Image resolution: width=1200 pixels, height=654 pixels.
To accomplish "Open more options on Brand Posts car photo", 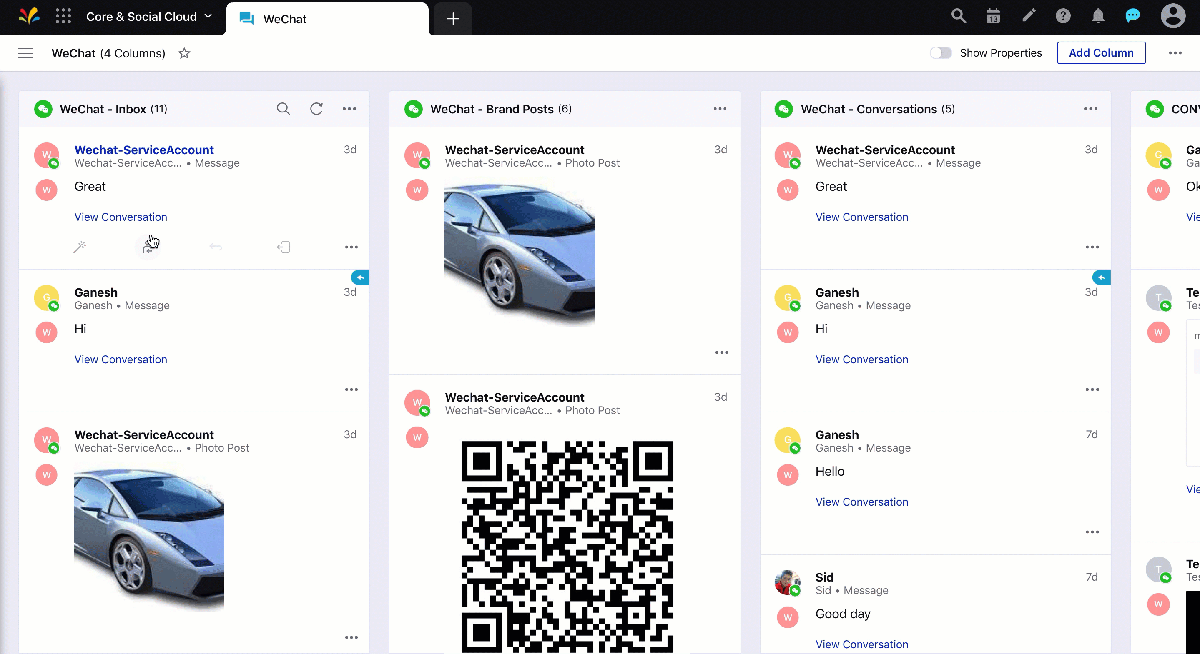I will pos(722,352).
